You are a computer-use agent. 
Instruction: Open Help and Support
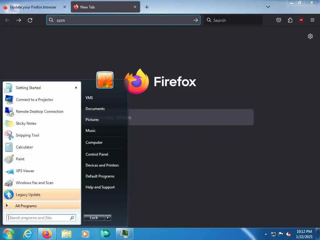tap(100, 187)
